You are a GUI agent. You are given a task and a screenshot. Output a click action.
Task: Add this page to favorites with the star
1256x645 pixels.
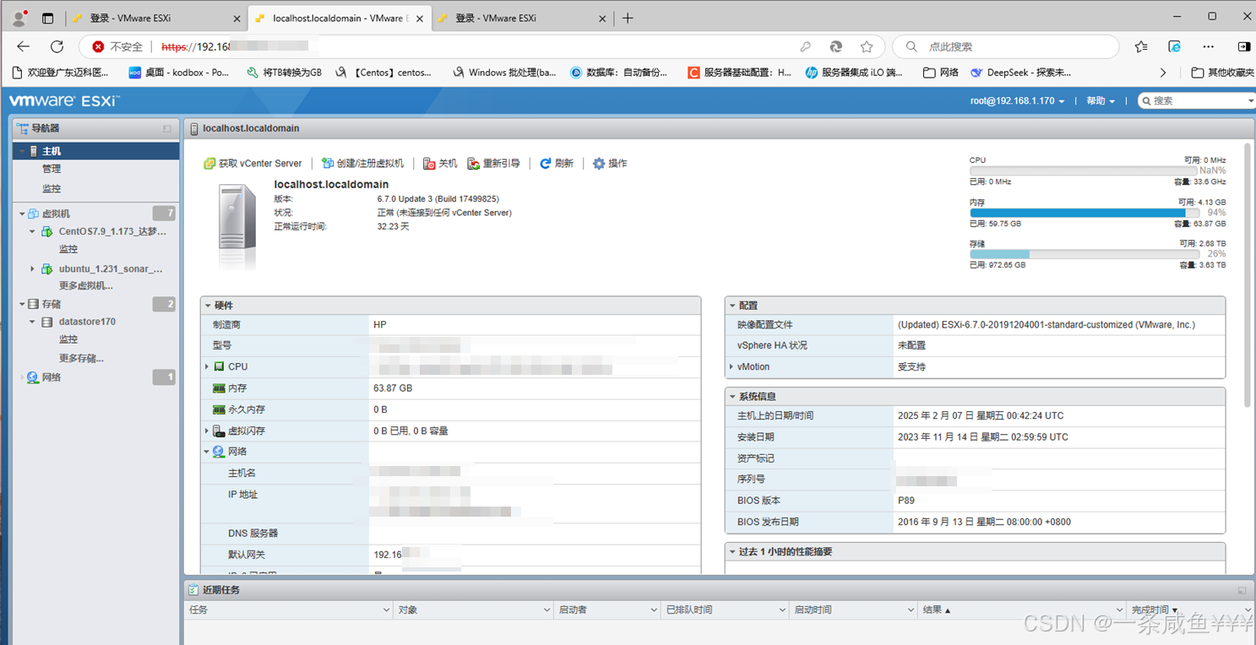tap(866, 46)
